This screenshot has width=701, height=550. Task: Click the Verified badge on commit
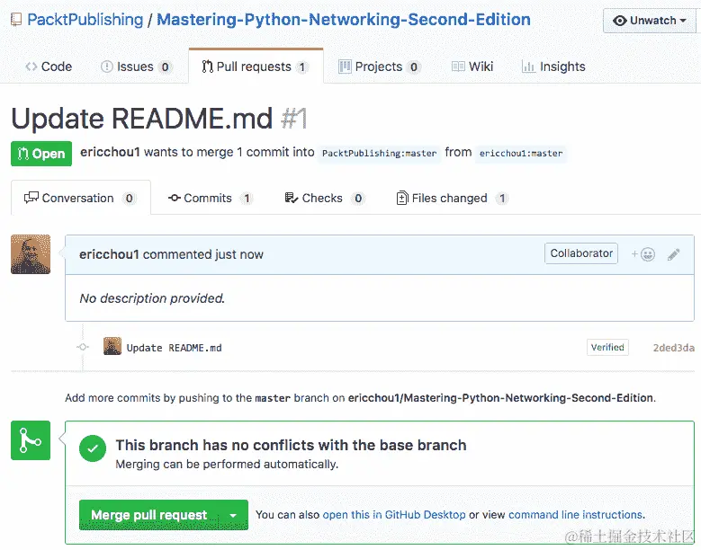pyautogui.click(x=607, y=347)
